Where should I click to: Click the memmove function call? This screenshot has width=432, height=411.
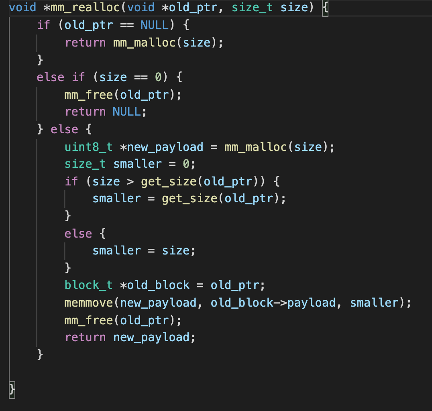click(88, 303)
